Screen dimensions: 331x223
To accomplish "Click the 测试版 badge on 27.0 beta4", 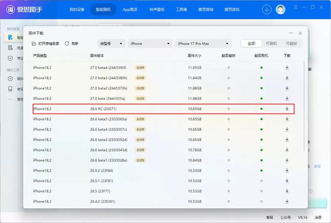I will [x=140, y=68].
